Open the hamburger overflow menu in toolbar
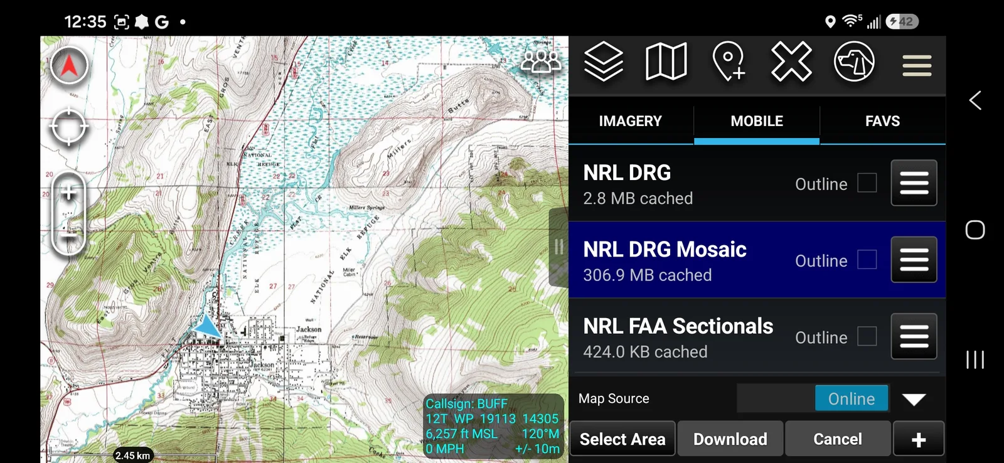The image size is (1004, 463). [x=917, y=65]
